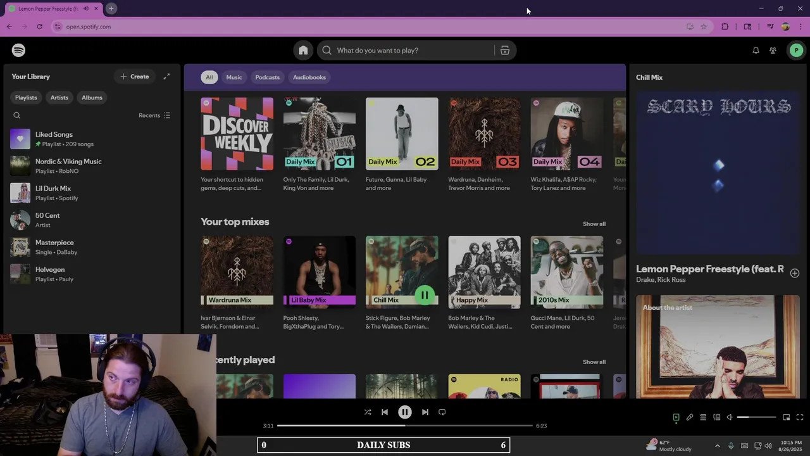This screenshot has height=456, width=810.
Task: Search within Your Library
Action: point(17,115)
